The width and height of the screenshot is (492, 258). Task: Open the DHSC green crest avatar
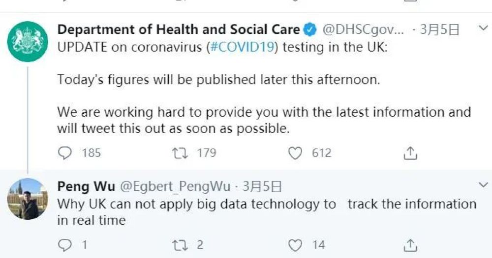[x=28, y=41]
